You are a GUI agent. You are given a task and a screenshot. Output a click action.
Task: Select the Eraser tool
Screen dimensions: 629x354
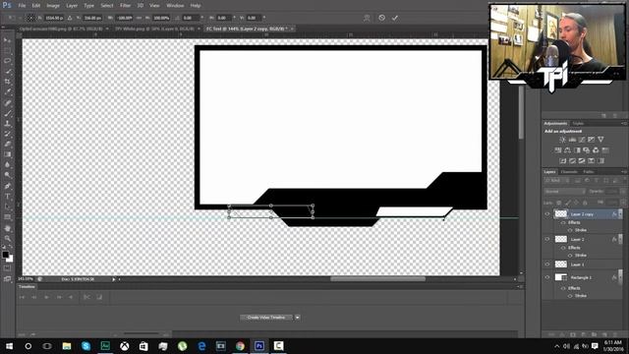(x=7, y=145)
